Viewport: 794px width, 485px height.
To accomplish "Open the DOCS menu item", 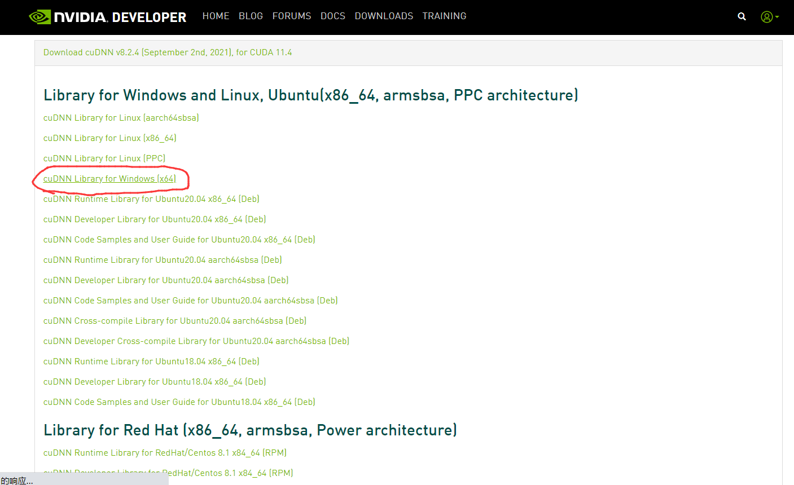I will (x=333, y=16).
